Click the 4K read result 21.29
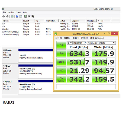Image resolution: width=122 pixels, height=122 pixels. [79, 70]
